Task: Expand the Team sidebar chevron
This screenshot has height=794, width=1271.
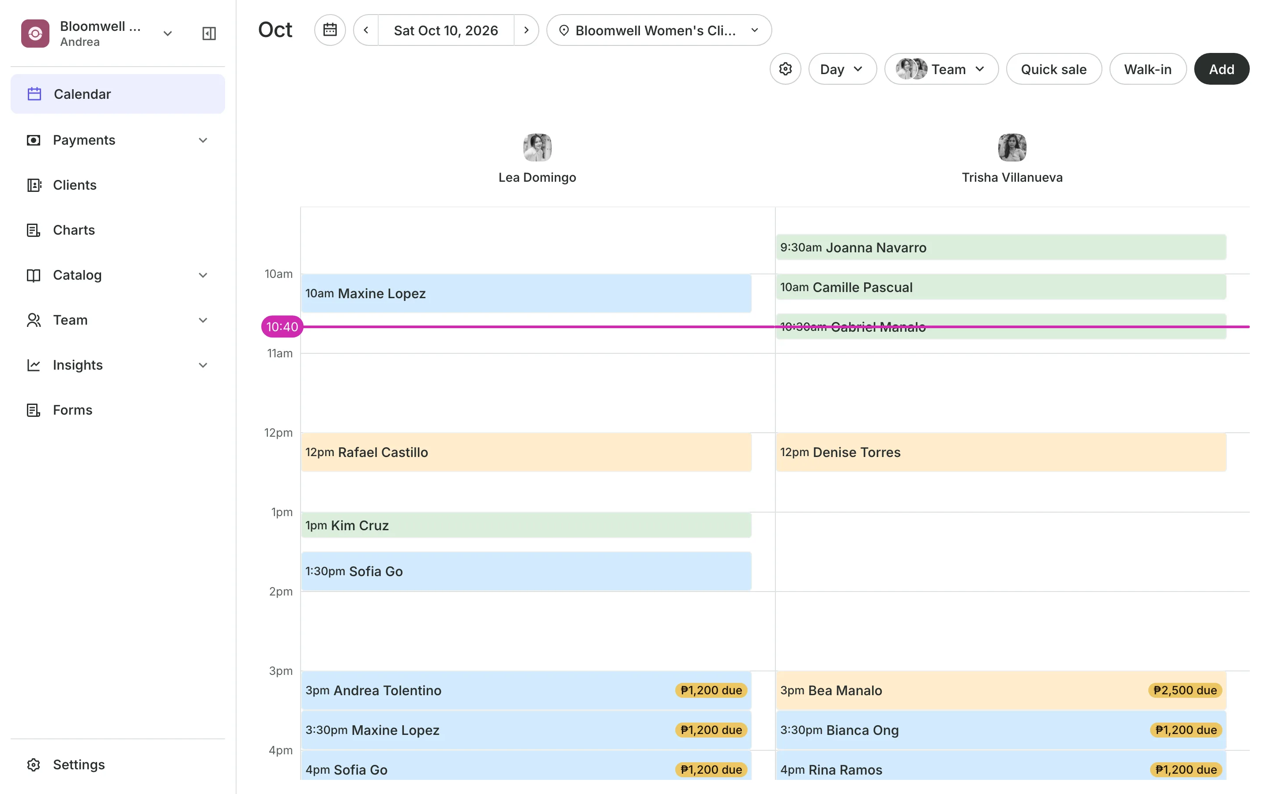Action: 203,320
